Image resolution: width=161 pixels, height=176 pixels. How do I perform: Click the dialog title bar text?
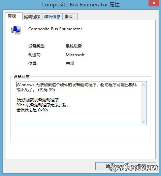[80, 5]
